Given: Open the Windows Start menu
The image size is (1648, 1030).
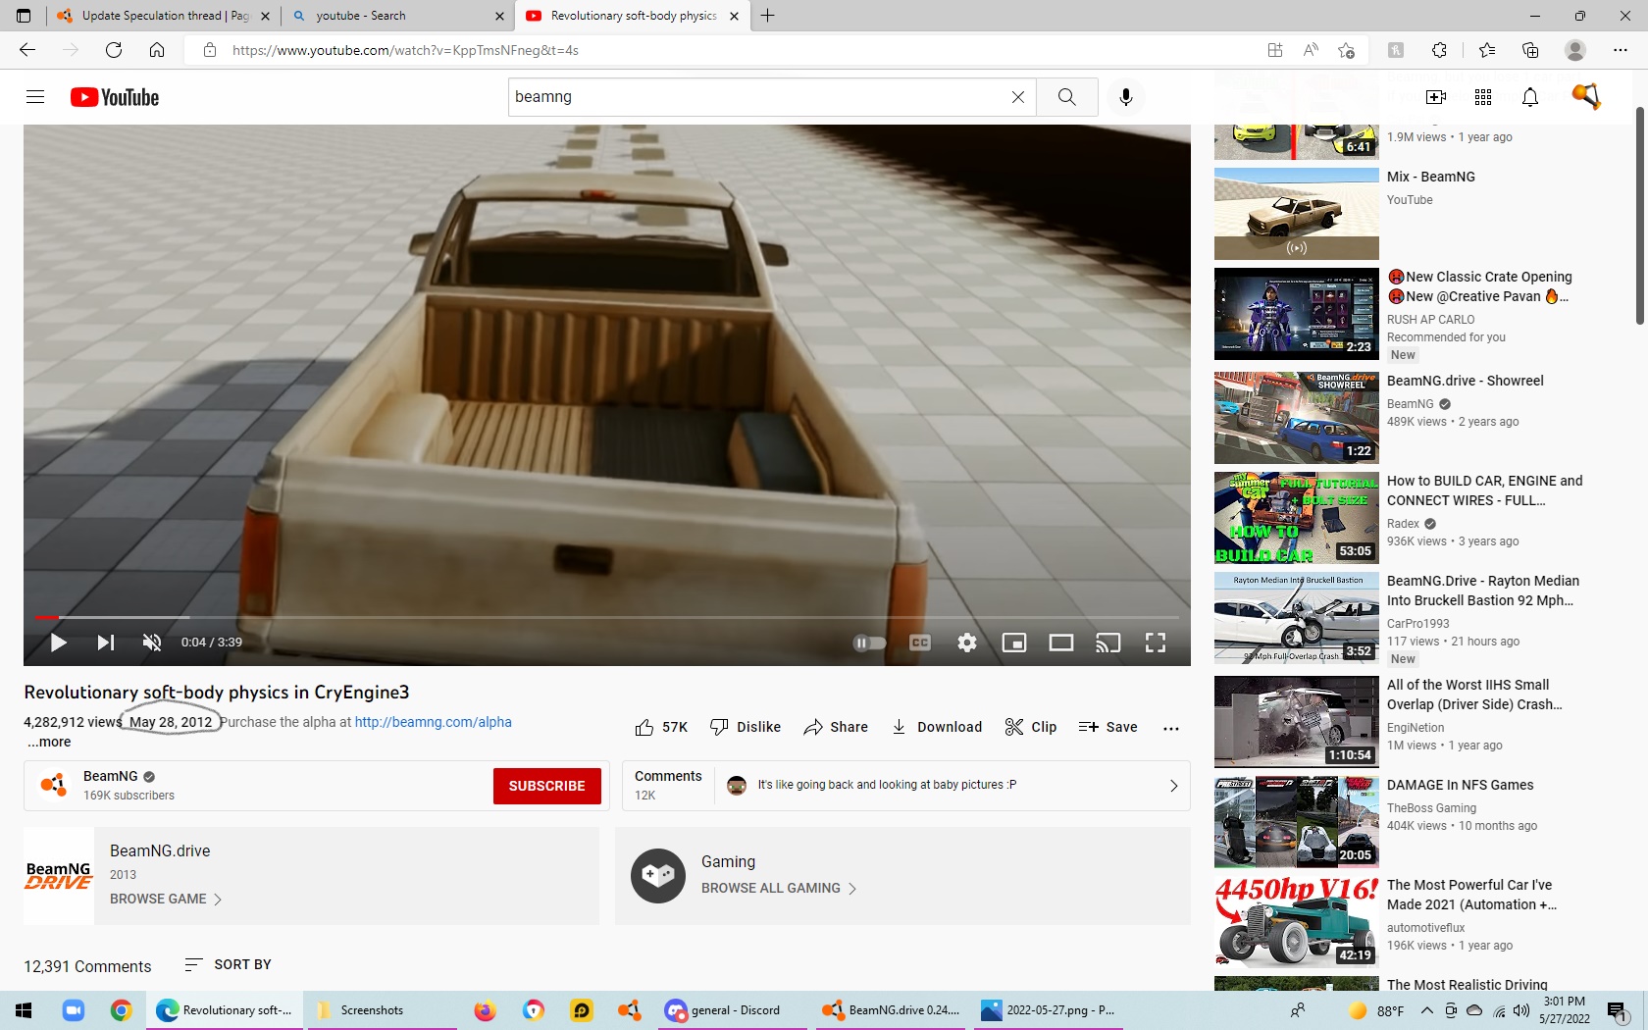Looking at the screenshot, I should [x=24, y=1010].
